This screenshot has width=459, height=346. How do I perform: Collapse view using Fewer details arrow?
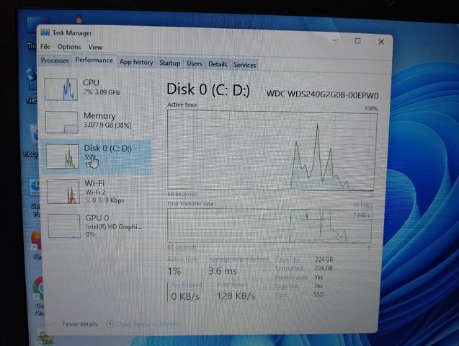pyautogui.click(x=54, y=324)
